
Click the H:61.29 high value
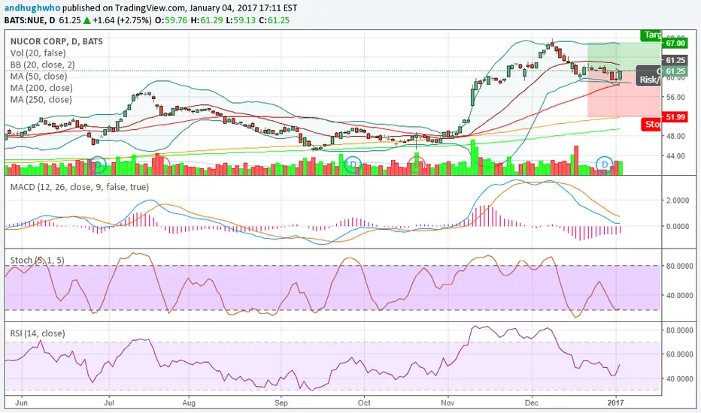point(207,20)
